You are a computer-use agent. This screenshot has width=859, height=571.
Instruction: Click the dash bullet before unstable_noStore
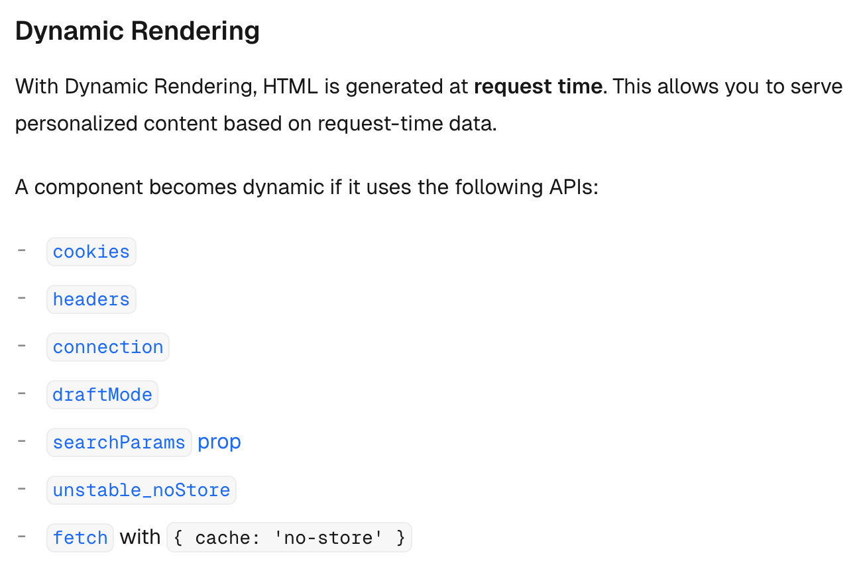[22, 489]
